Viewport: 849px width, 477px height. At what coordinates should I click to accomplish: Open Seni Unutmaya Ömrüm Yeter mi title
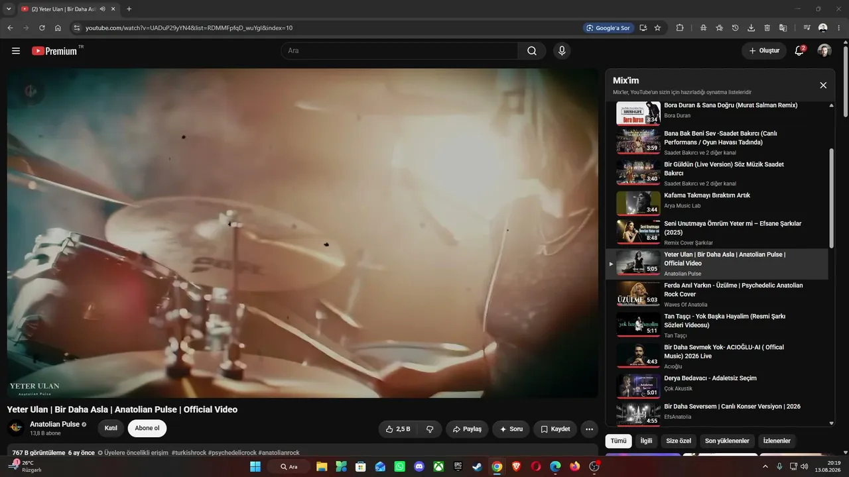pos(733,228)
